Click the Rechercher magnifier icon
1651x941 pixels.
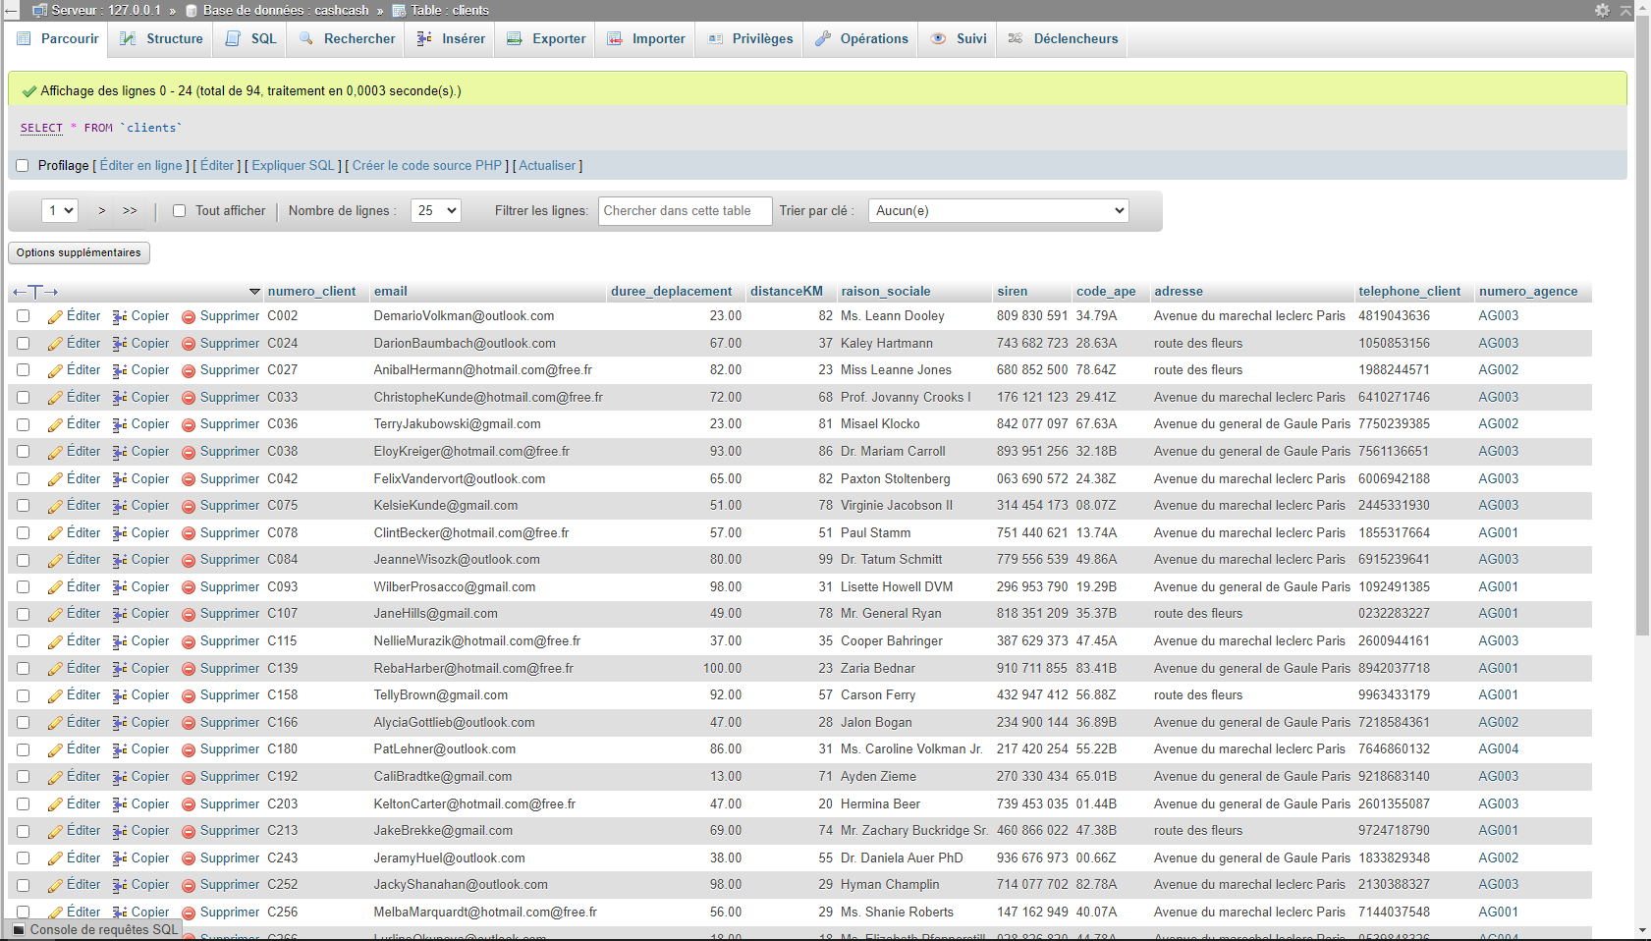(306, 38)
